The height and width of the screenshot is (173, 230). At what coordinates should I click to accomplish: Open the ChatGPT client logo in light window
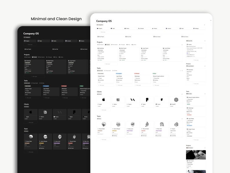[x=176, y=100]
